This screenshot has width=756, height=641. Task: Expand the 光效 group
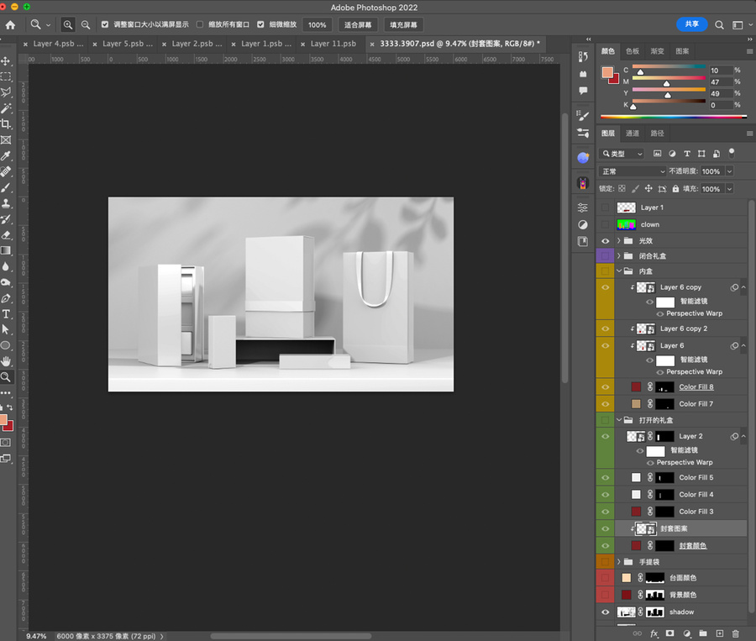pos(618,240)
